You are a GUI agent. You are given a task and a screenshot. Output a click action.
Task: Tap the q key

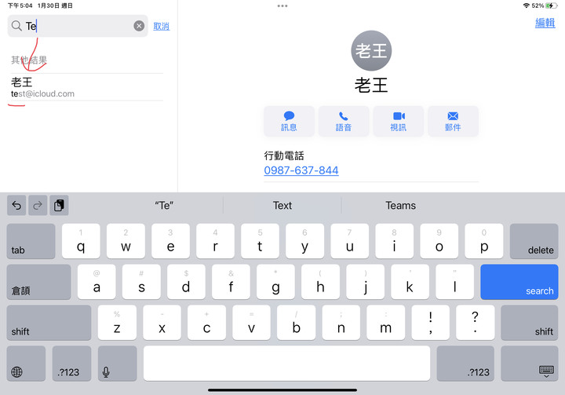[81, 241]
